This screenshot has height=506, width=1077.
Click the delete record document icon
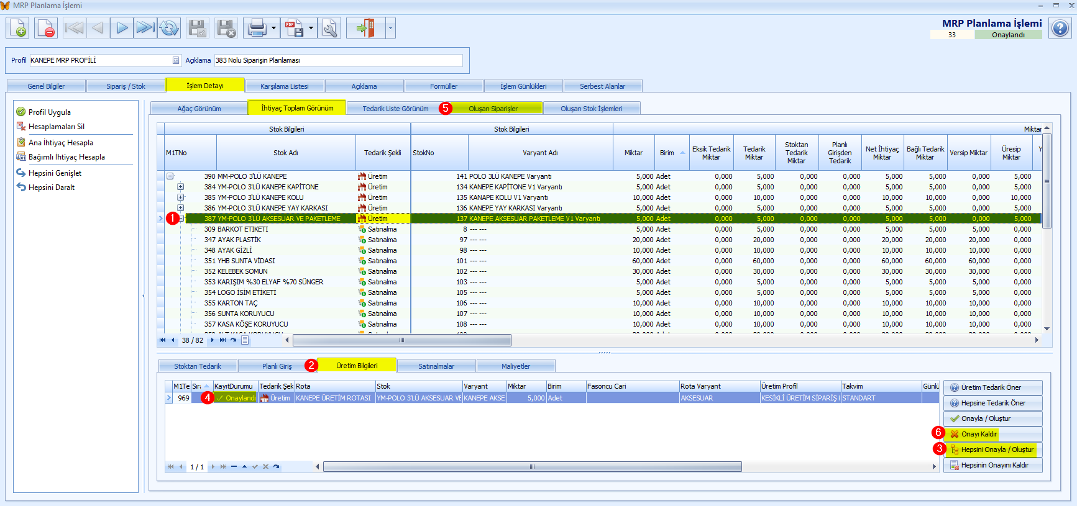tap(46, 28)
